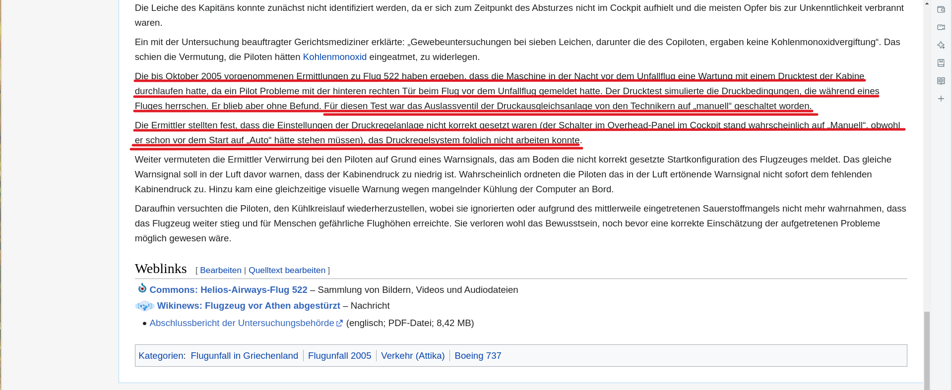Click paragraph starting "Daraufhin versuchten die Piloten"
This screenshot has height=390, width=952.
point(520,223)
